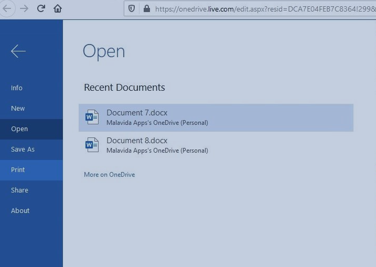Open the Print option

(x=31, y=170)
